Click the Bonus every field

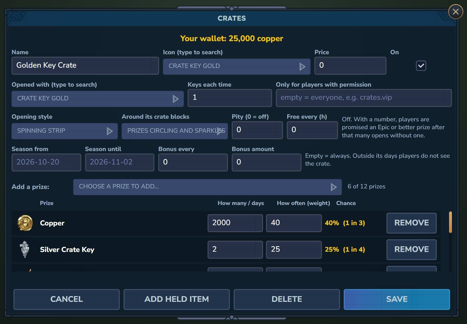click(193, 162)
